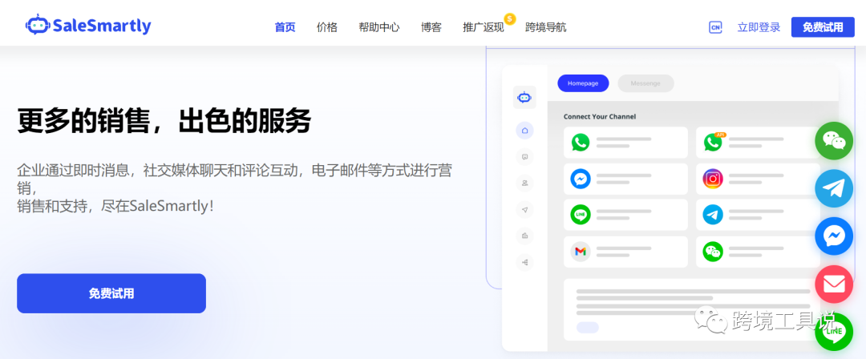Click the mockup sidebar statistics icon
The image size is (866, 359).
(x=524, y=236)
